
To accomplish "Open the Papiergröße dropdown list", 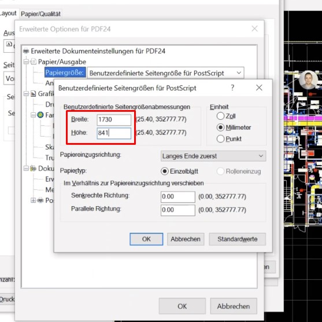I will 165,73.
